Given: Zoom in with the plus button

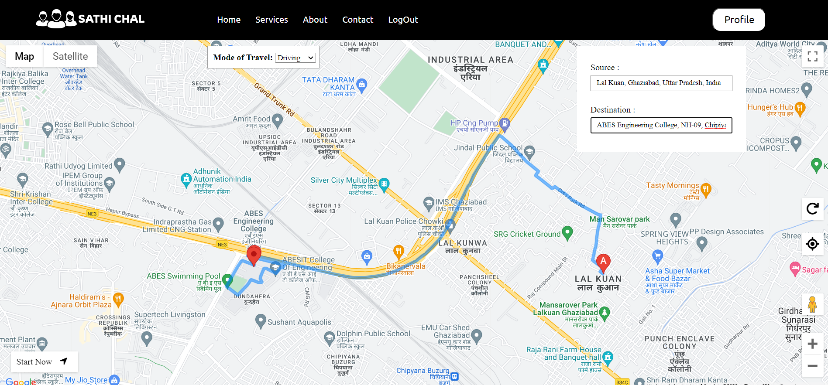Looking at the screenshot, I should tap(812, 344).
